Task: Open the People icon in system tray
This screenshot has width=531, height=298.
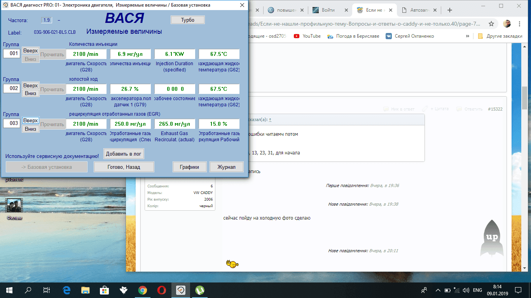Action: coord(424,290)
